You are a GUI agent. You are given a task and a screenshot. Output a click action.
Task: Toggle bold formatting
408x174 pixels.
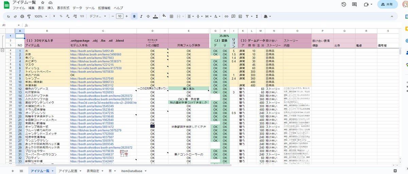pos(135,16)
